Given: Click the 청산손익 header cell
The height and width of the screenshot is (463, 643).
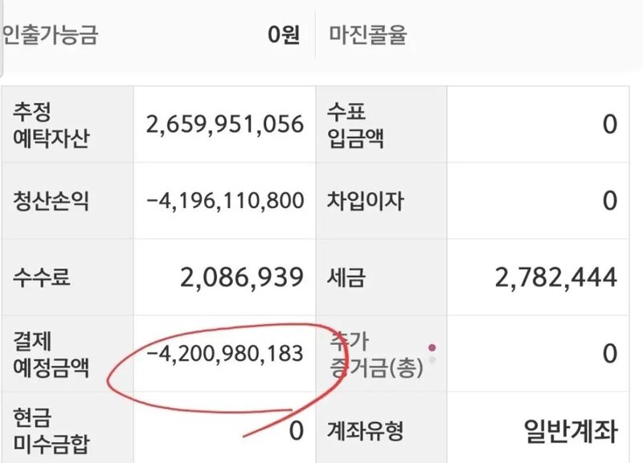Looking at the screenshot, I should (51, 201).
